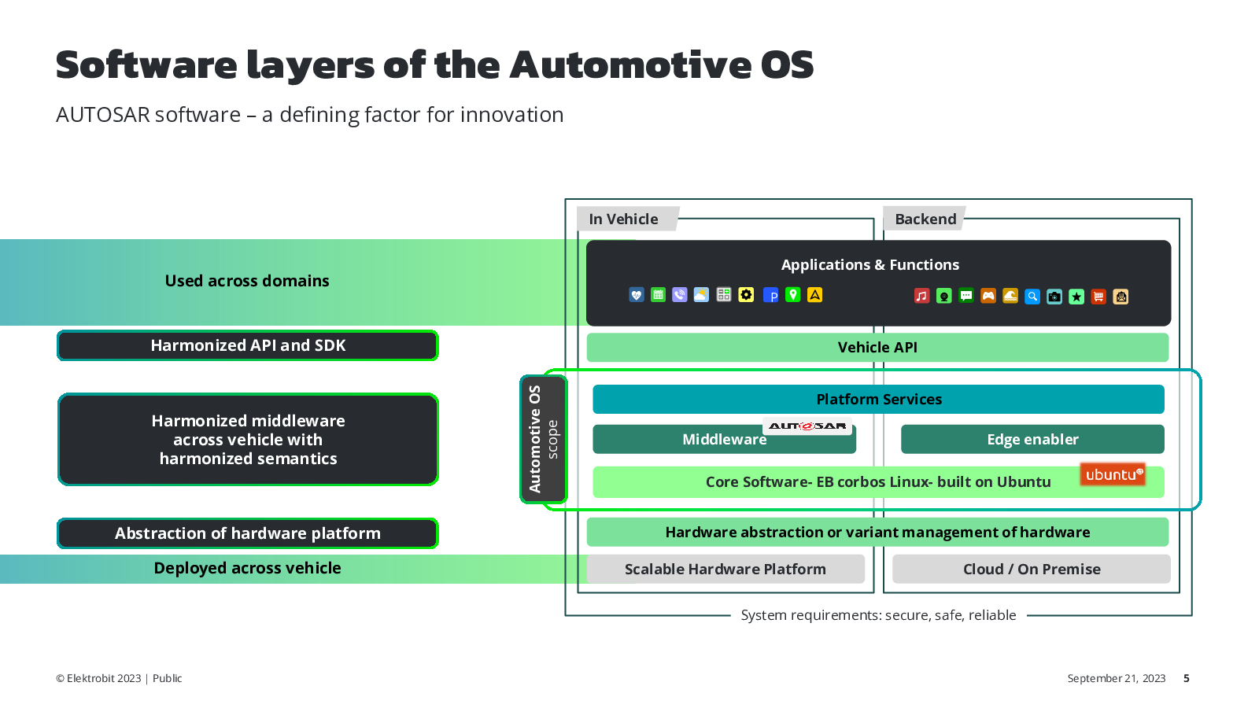Click the slide page number 5
1259x708 pixels.
[x=1187, y=678]
